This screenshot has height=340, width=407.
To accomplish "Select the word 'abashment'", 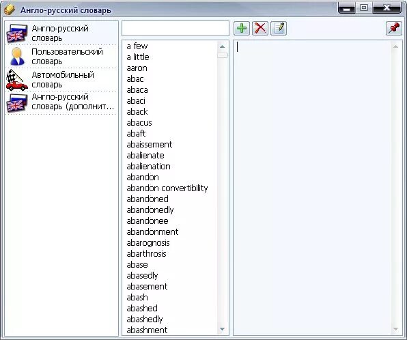I will [x=147, y=330].
